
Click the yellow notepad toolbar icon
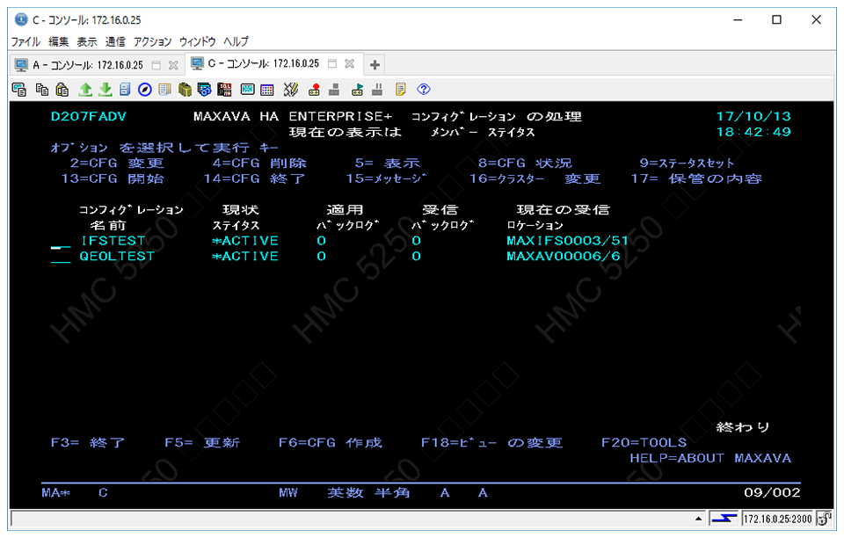pos(401,90)
